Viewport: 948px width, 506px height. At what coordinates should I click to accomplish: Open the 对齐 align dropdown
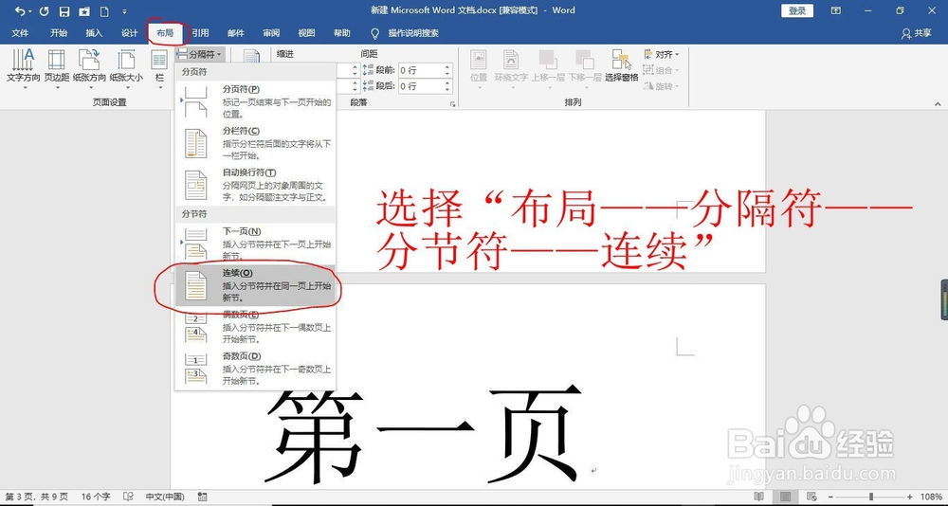pyautogui.click(x=662, y=54)
